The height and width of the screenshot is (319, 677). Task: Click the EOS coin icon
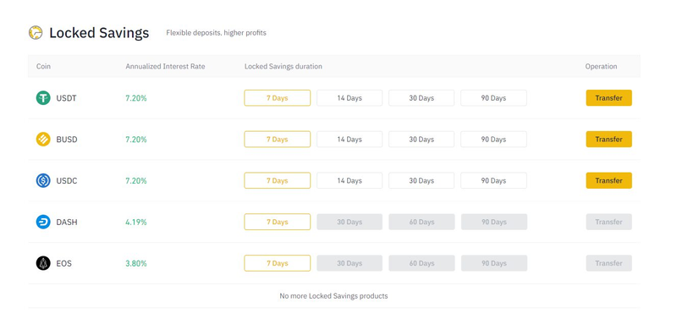[43, 263]
